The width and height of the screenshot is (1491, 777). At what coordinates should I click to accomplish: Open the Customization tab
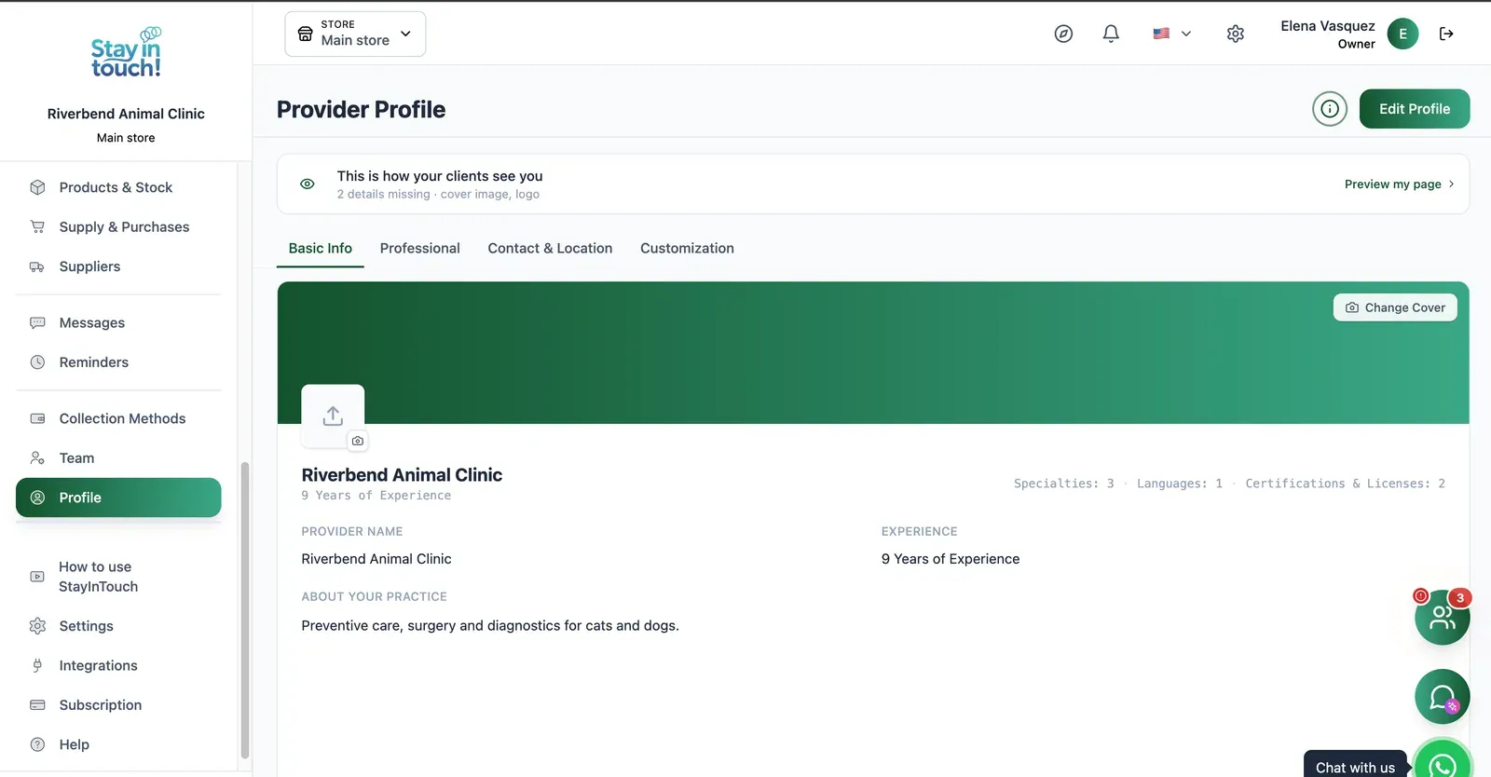click(x=687, y=248)
